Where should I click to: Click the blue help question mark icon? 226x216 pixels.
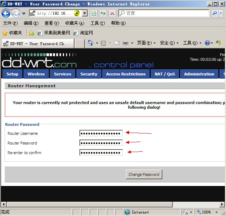coord(207,43)
